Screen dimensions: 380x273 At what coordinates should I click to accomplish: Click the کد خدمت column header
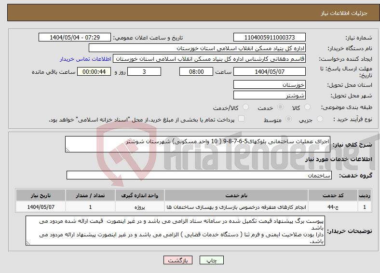(x=333, y=195)
